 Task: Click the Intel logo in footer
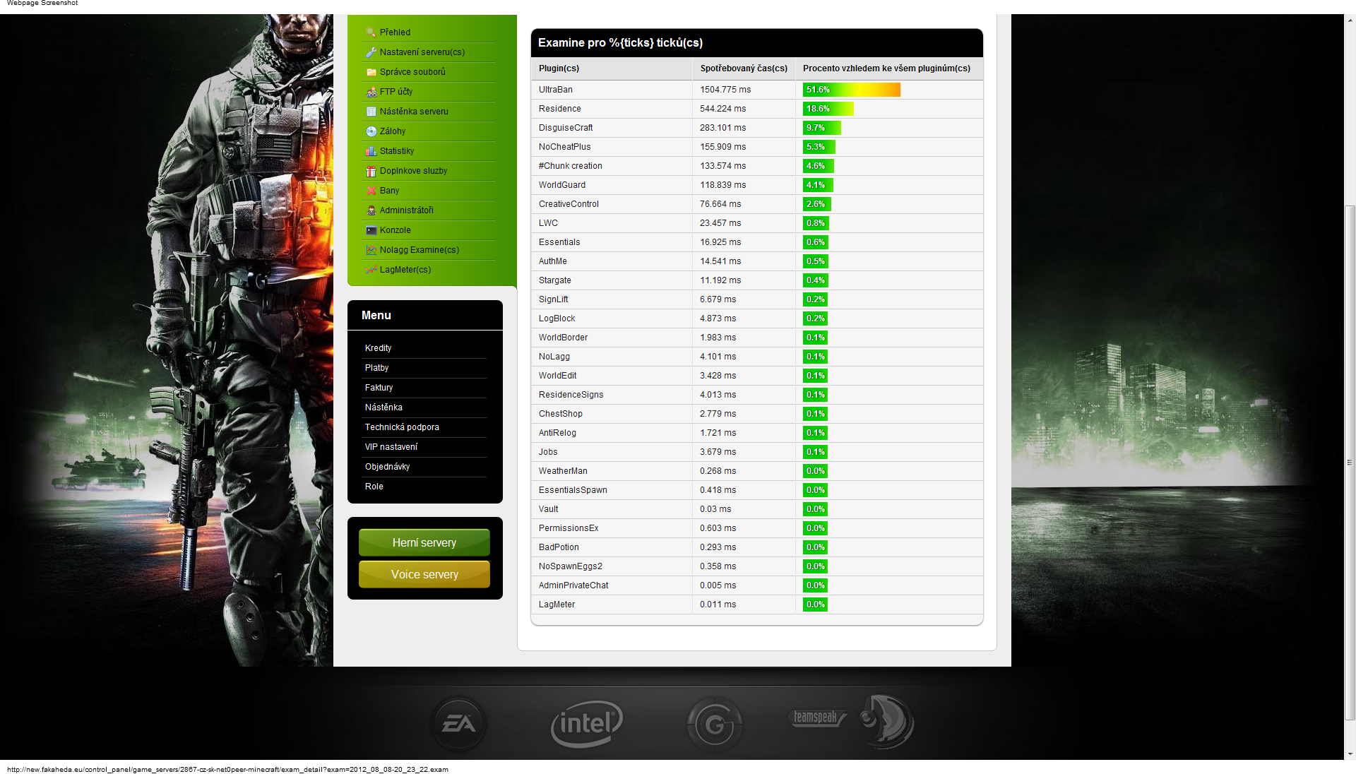point(586,723)
